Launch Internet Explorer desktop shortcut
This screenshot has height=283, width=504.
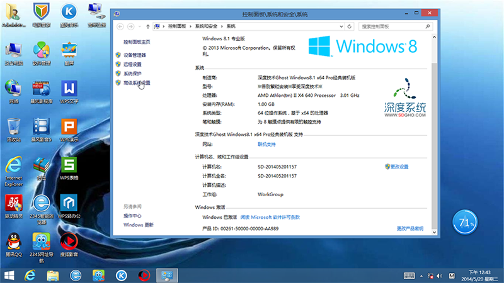point(13,172)
